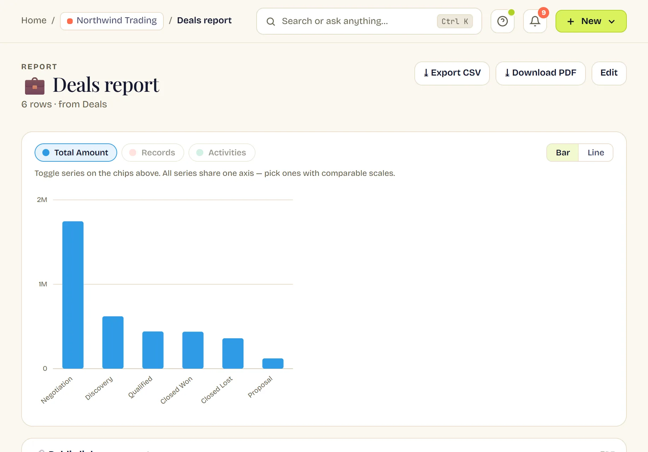648x452 pixels.
Task: Click the Proposal axis label
Action: [x=260, y=387]
